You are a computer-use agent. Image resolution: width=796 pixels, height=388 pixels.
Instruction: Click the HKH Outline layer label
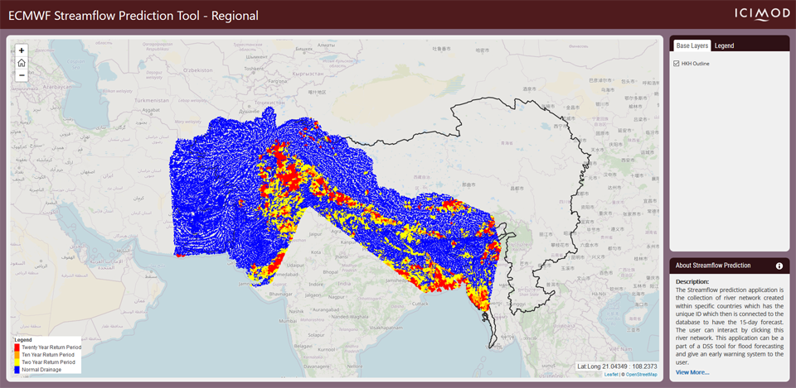coord(696,64)
